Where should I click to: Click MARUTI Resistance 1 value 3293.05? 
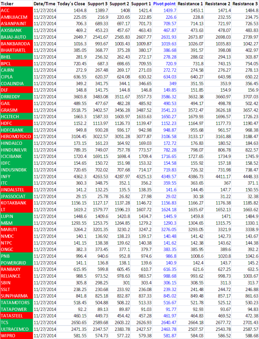196,229
